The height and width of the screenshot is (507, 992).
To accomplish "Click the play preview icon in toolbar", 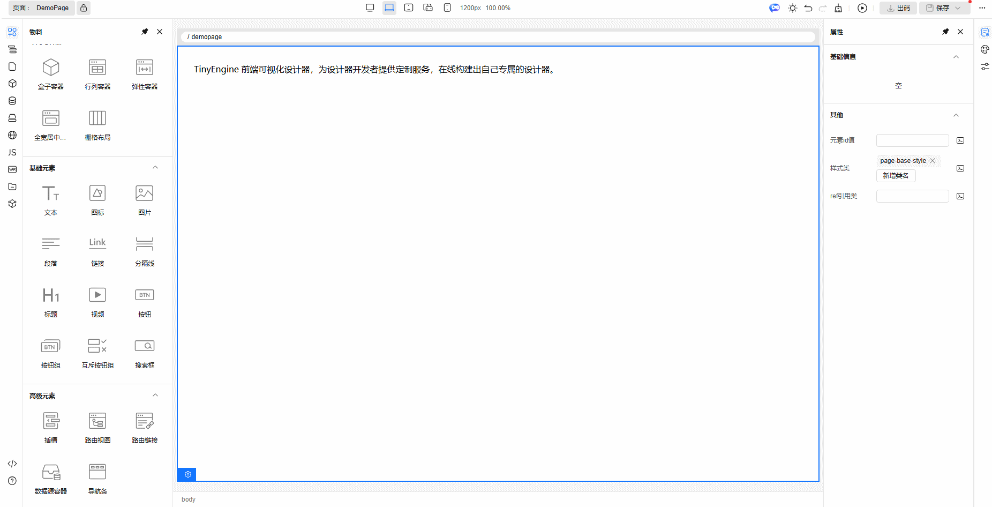I will coord(862,8).
